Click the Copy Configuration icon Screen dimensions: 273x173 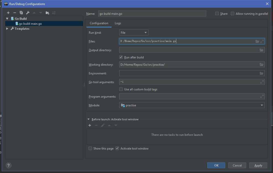click(21, 13)
